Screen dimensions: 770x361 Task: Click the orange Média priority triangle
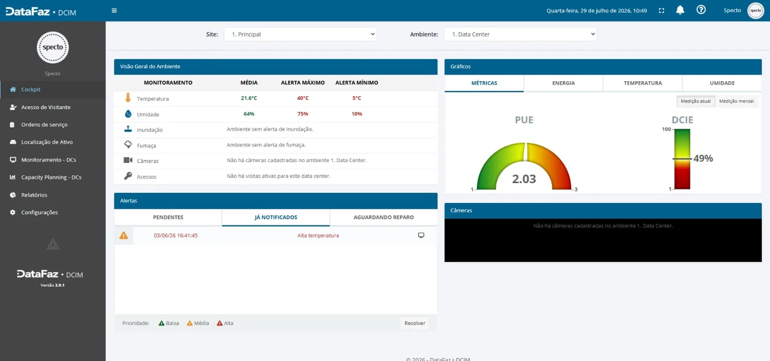tap(189, 323)
